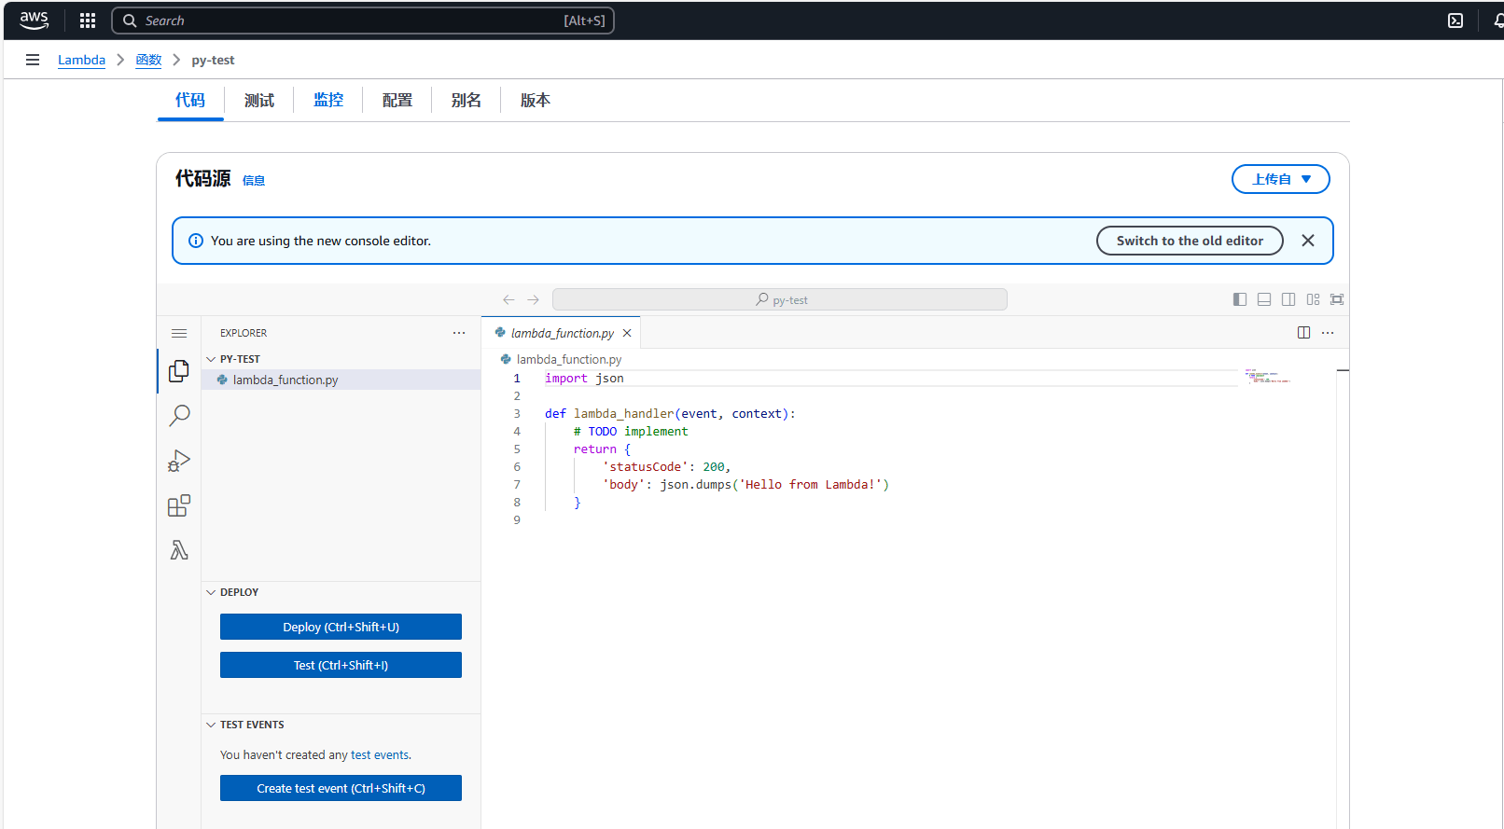The image size is (1504, 829).
Task: Toggle the secondary side bar layout icon
Action: [x=1288, y=299]
